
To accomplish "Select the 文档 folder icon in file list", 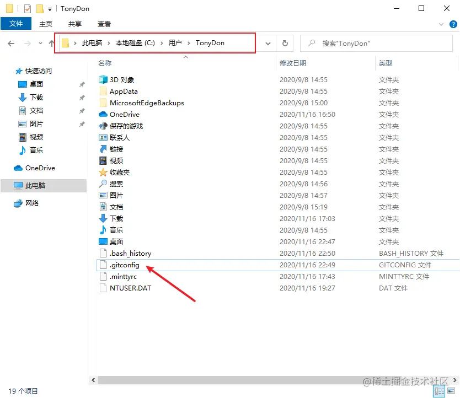I will [103, 207].
